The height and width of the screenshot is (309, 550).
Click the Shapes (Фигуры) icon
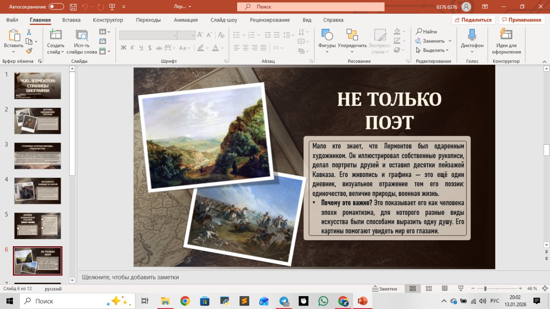tap(327, 35)
